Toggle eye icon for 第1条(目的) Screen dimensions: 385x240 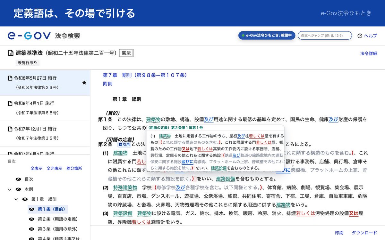coord(31,209)
